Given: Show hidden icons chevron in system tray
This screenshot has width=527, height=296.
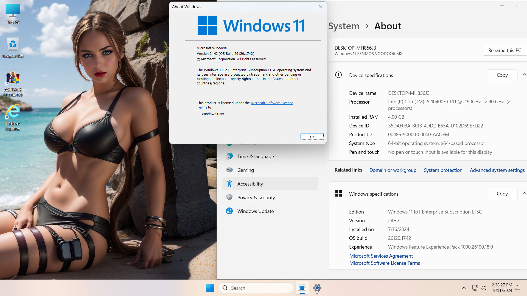Looking at the screenshot, I should click(x=464, y=288).
